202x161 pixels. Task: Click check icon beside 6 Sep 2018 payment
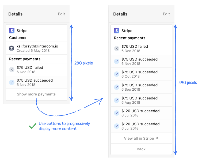tap(116, 87)
